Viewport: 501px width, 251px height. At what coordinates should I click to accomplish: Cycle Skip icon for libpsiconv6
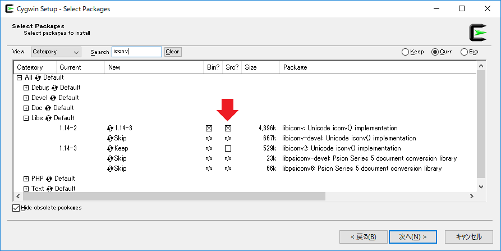(110, 168)
